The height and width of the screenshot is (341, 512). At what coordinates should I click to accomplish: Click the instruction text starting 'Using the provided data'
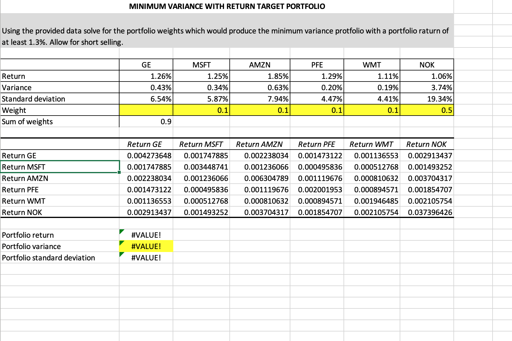tap(225, 36)
